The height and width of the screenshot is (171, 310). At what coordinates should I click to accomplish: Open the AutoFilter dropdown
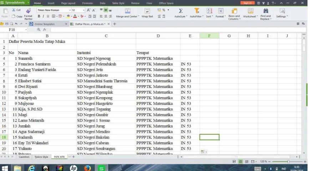point(203,16)
